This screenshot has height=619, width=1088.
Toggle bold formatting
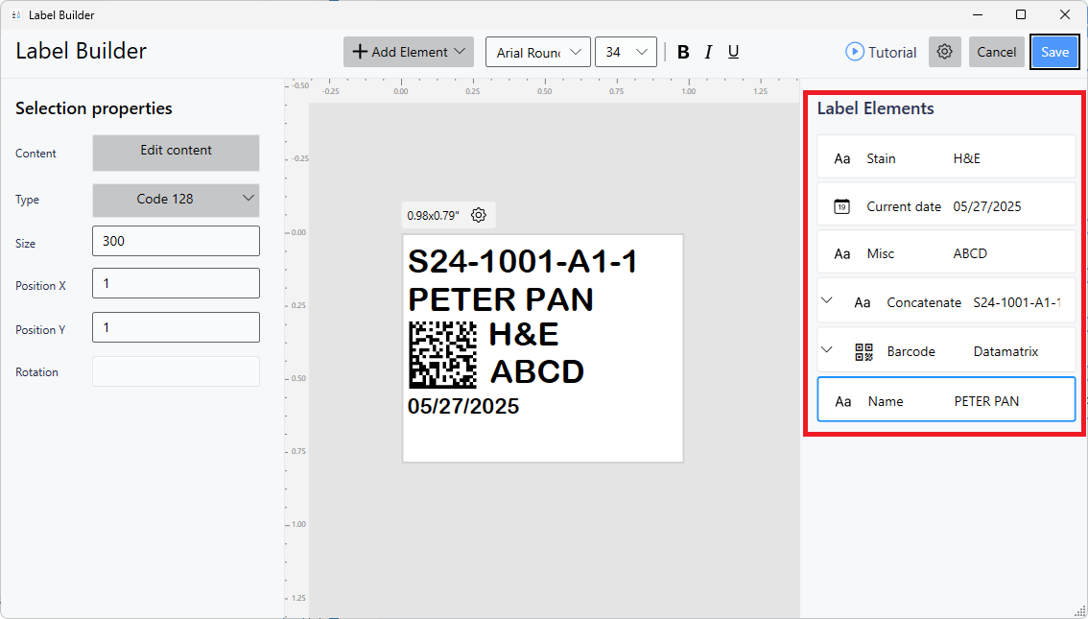coord(683,52)
